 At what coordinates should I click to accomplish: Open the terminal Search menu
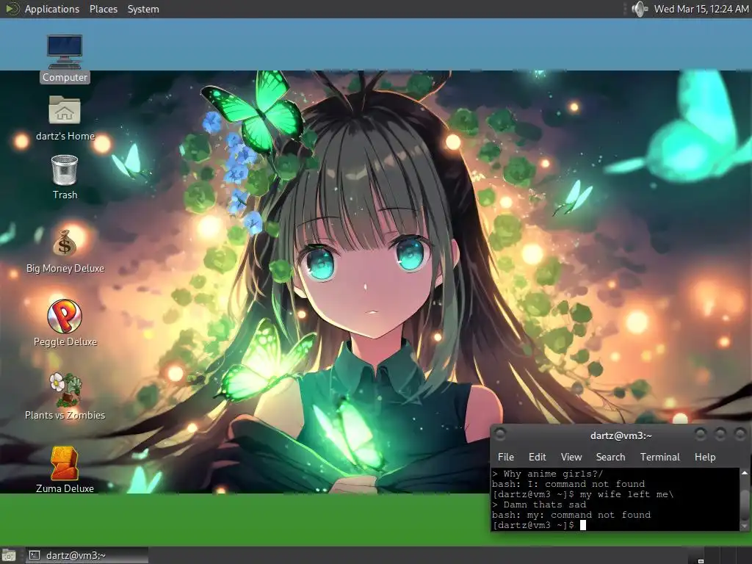[610, 457]
